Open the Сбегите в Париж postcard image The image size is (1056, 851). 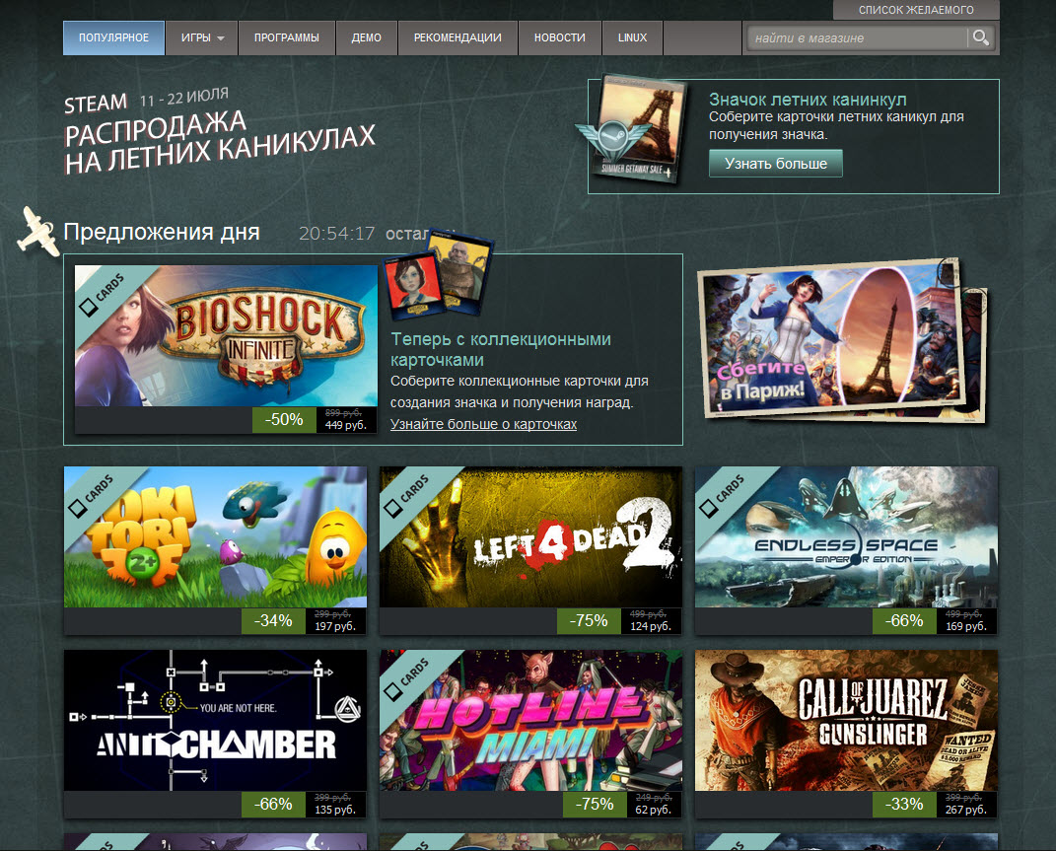838,345
